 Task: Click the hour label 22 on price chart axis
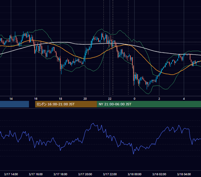coord(110,99)
